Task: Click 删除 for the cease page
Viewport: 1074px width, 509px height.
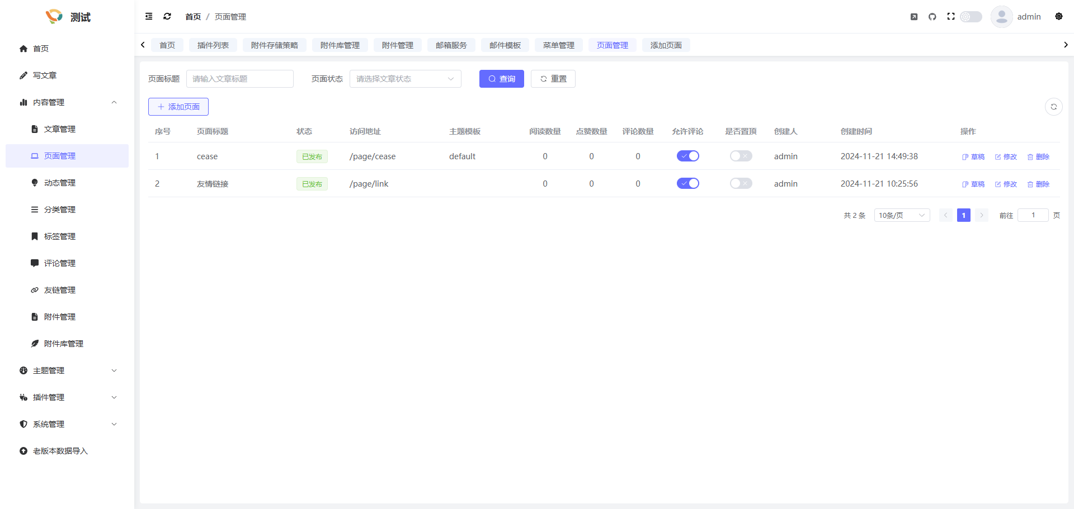Action: pos(1038,157)
